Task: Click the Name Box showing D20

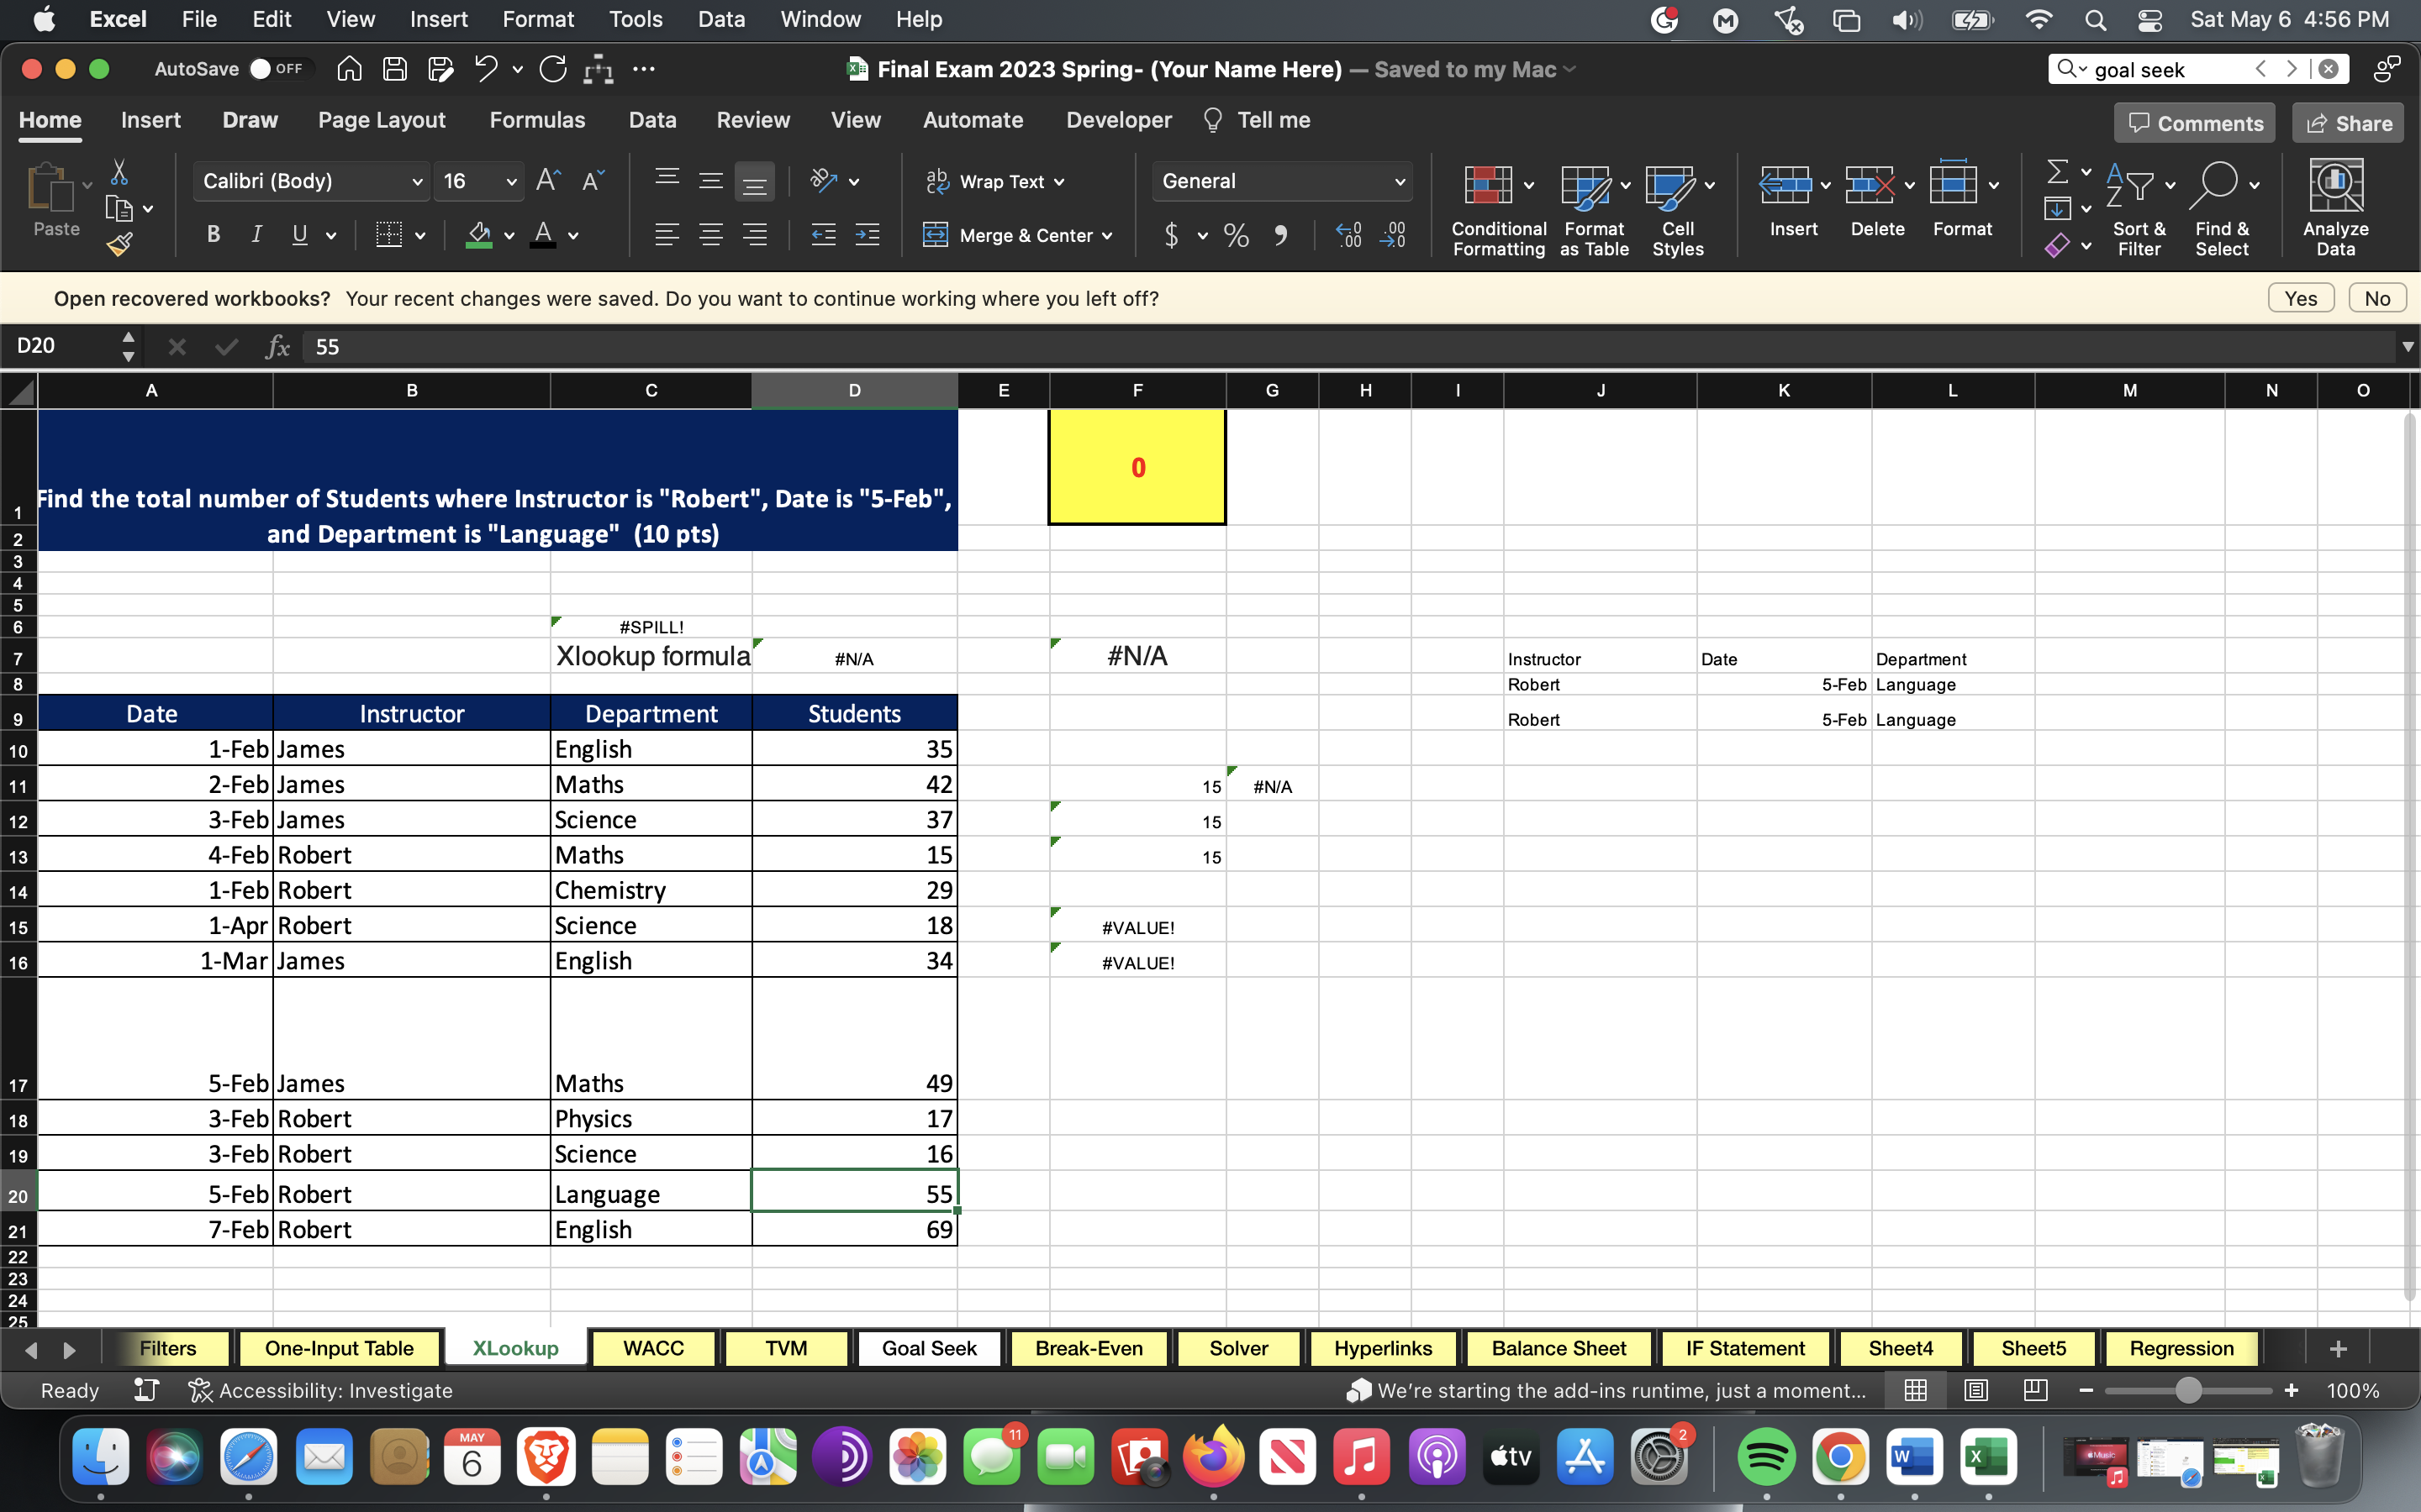Action: coord(62,346)
